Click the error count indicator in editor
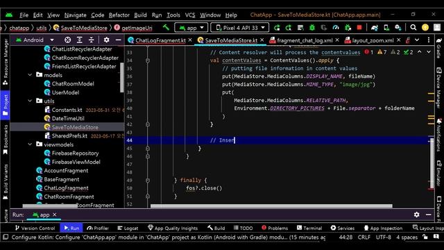Screen dimensions: 444x250 (369, 52)
